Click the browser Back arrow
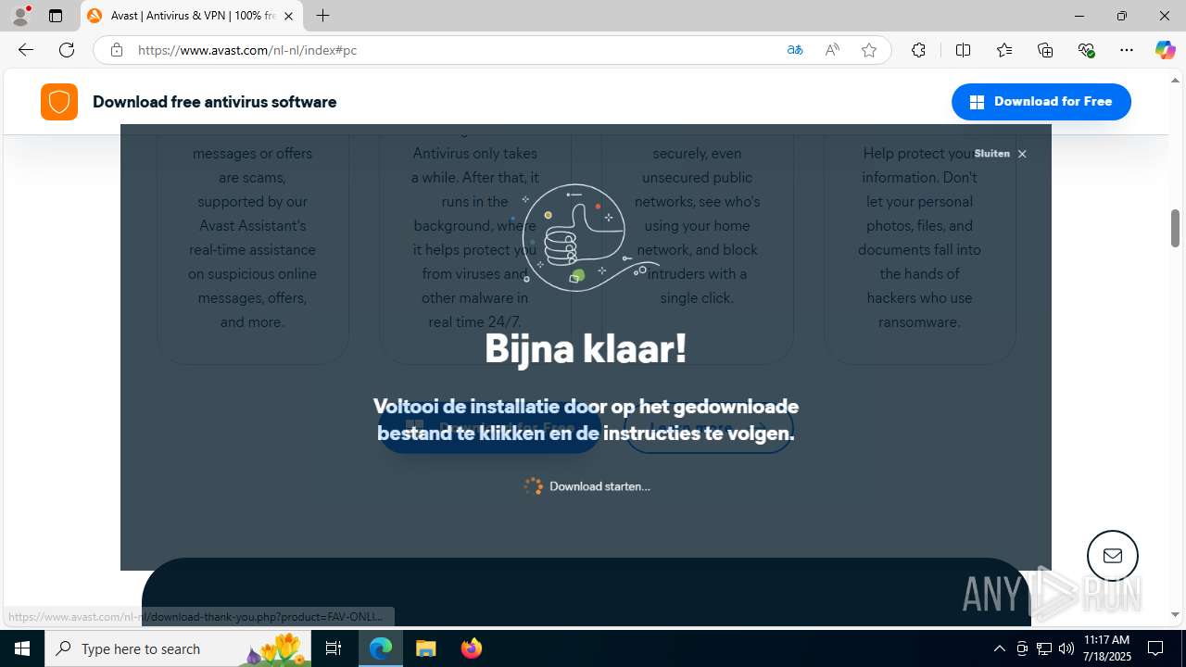This screenshot has width=1186, height=667. pyautogui.click(x=26, y=50)
